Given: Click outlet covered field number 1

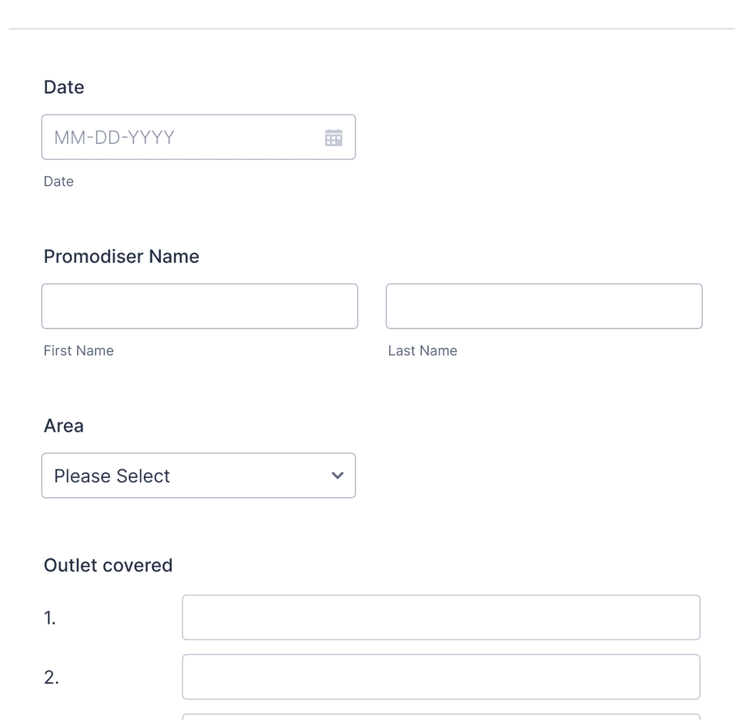Looking at the screenshot, I should click(x=440, y=617).
